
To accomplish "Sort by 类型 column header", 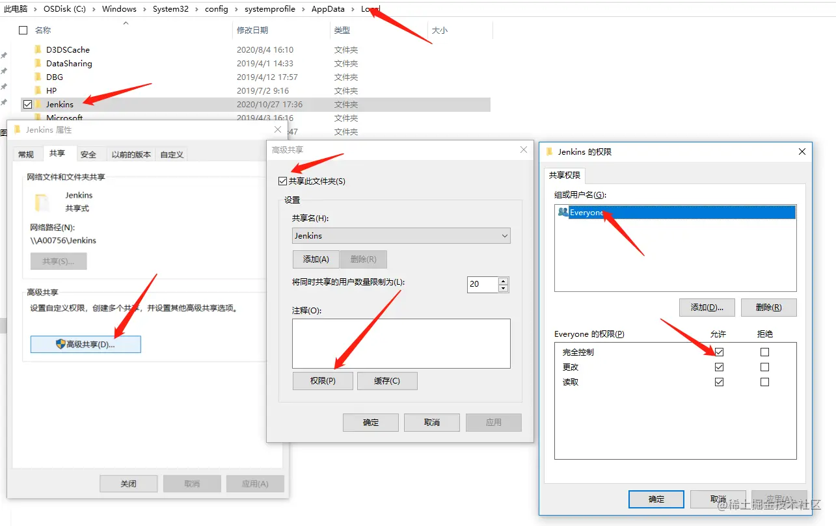I will 342,30.
